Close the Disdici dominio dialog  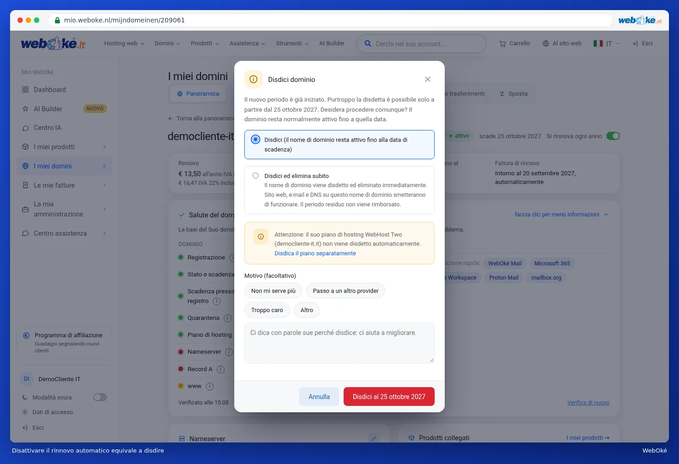coord(427,79)
